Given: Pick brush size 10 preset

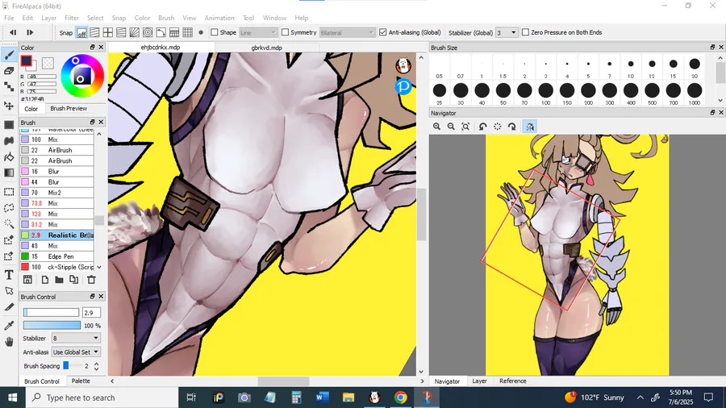Looking at the screenshot, I should 631,68.
